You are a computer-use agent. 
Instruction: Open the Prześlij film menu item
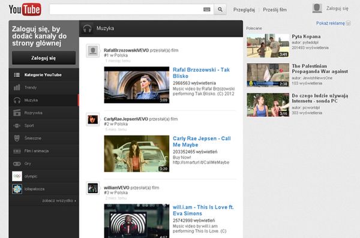(x=275, y=10)
